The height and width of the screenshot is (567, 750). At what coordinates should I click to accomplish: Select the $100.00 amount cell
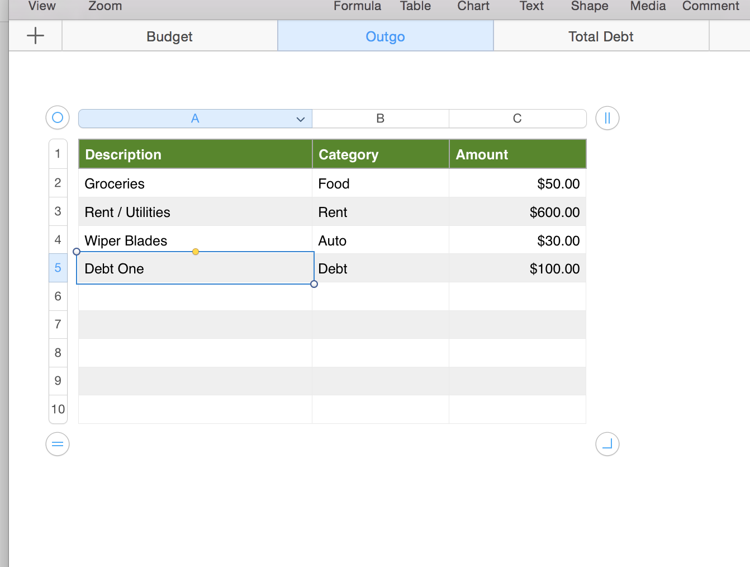tap(518, 268)
